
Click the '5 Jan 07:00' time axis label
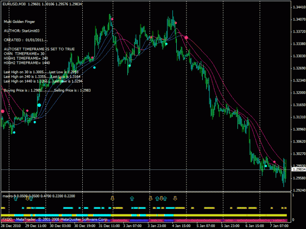(206, 226)
